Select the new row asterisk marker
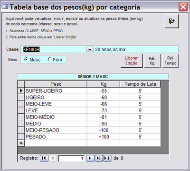190x171 pixels. pos(21,143)
